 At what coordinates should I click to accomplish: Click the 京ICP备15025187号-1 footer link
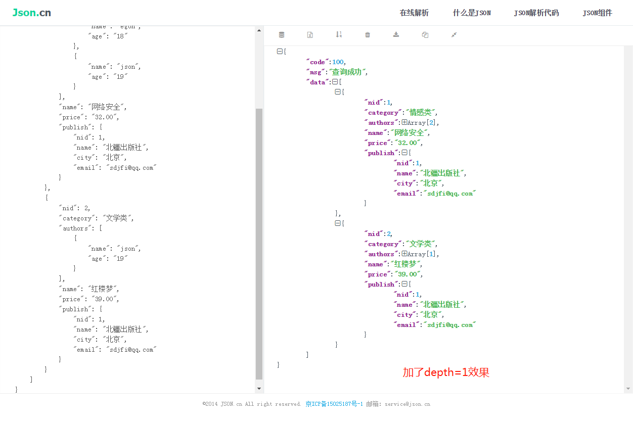334,404
